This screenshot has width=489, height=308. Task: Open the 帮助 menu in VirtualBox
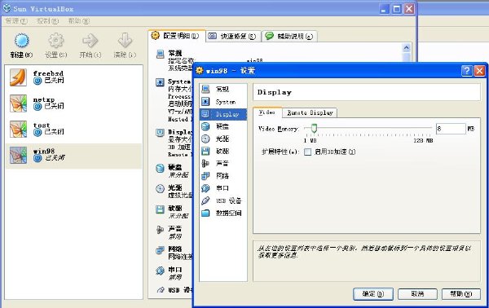tap(78, 21)
